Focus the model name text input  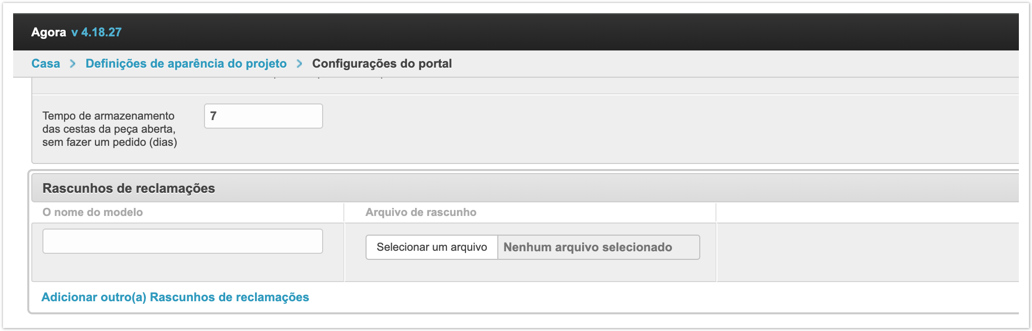[182, 241]
